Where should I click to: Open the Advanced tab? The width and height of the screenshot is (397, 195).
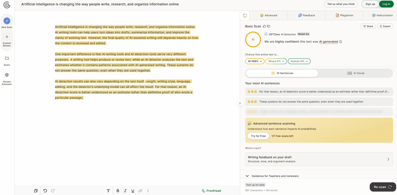coord(268,16)
